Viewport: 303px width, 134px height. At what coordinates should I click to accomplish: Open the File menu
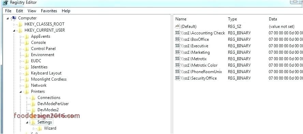[x=8, y=11]
